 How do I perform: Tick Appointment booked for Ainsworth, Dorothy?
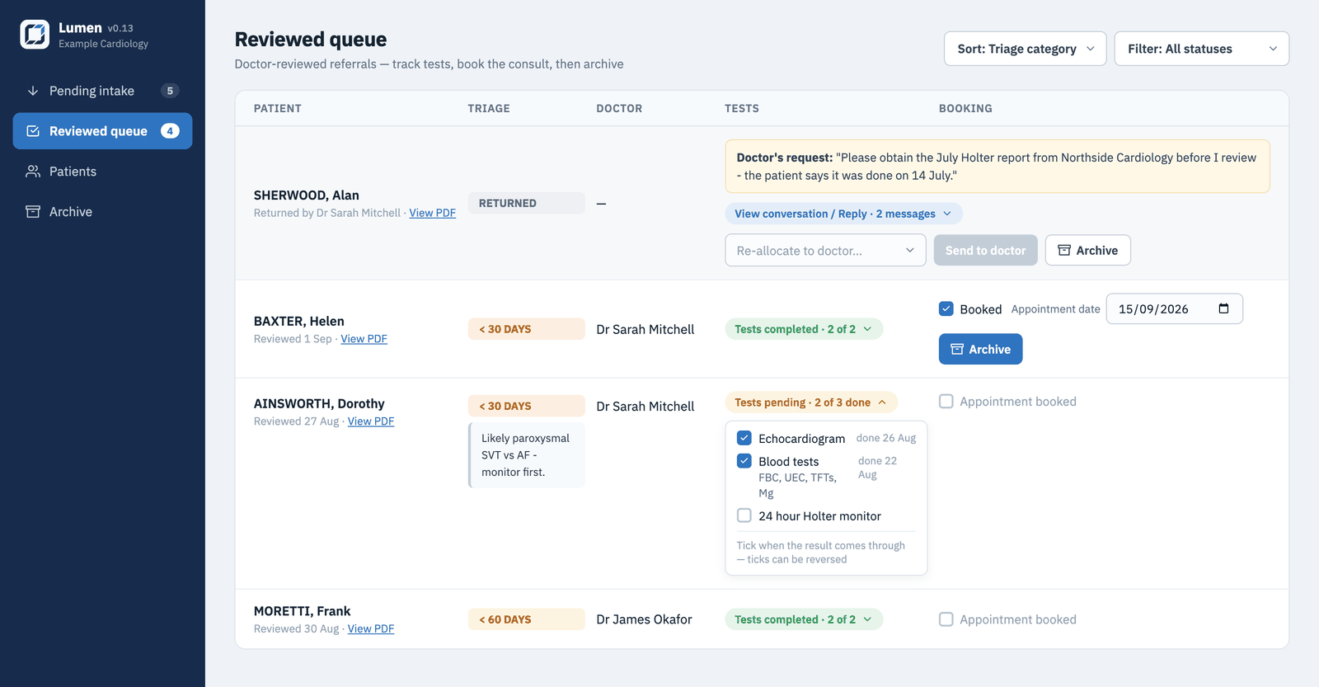click(x=946, y=402)
